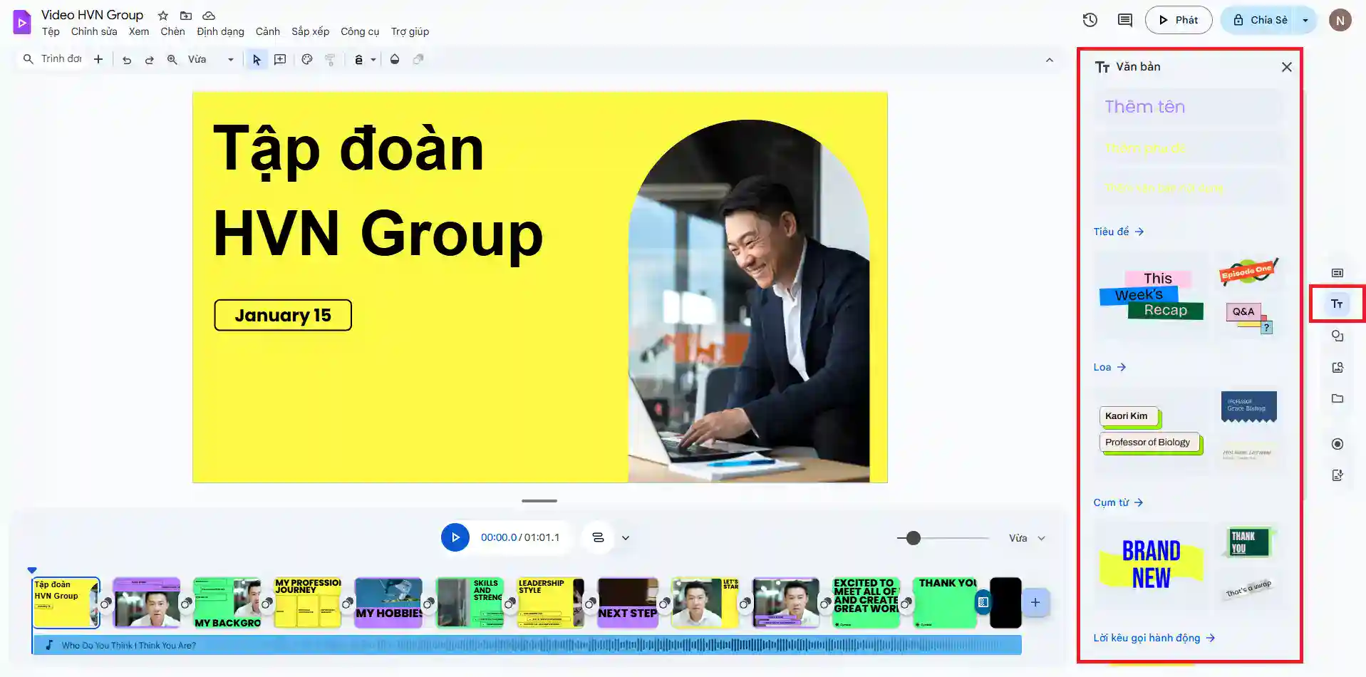1366x677 pixels.
Task: Click the timeline zoom slider handle
Action: (x=913, y=538)
